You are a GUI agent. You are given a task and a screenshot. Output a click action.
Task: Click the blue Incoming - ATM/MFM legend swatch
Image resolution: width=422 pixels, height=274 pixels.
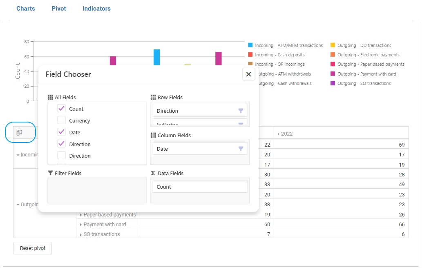(x=250, y=45)
